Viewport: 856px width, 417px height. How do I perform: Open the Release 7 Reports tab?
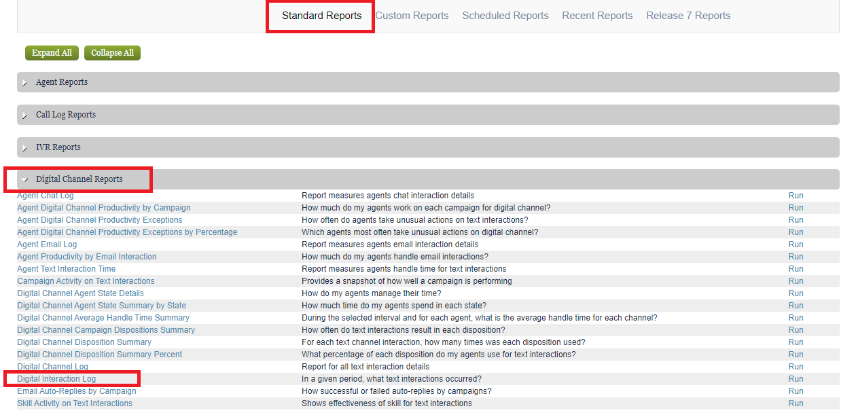coord(688,16)
